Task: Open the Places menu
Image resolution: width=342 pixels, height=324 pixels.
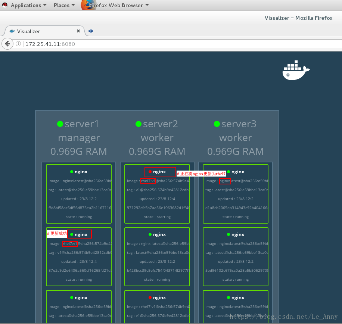Action: click(x=64, y=5)
